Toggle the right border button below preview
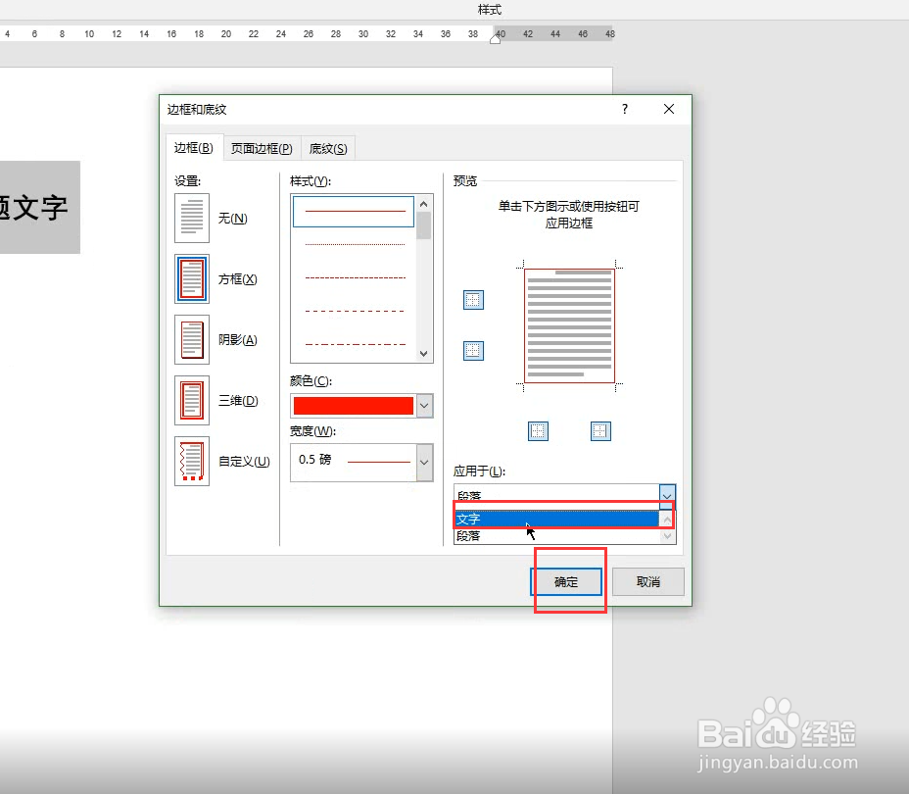Image resolution: width=909 pixels, height=794 pixels. tap(600, 431)
